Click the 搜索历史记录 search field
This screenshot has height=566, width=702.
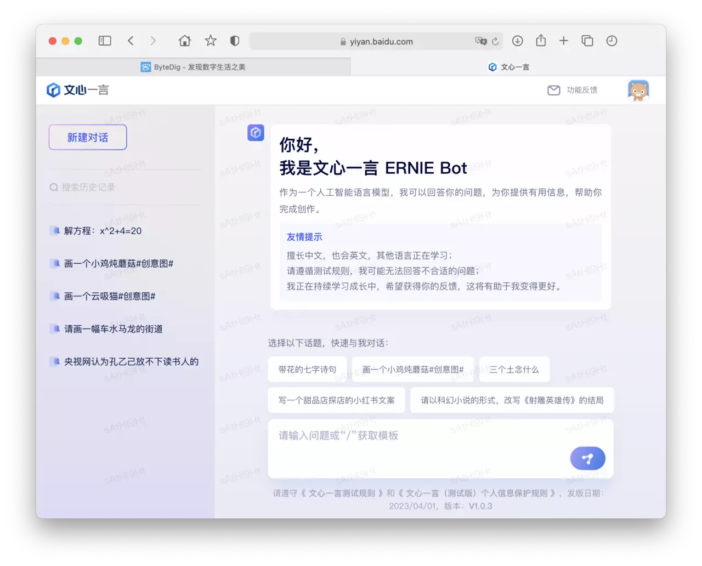125,188
